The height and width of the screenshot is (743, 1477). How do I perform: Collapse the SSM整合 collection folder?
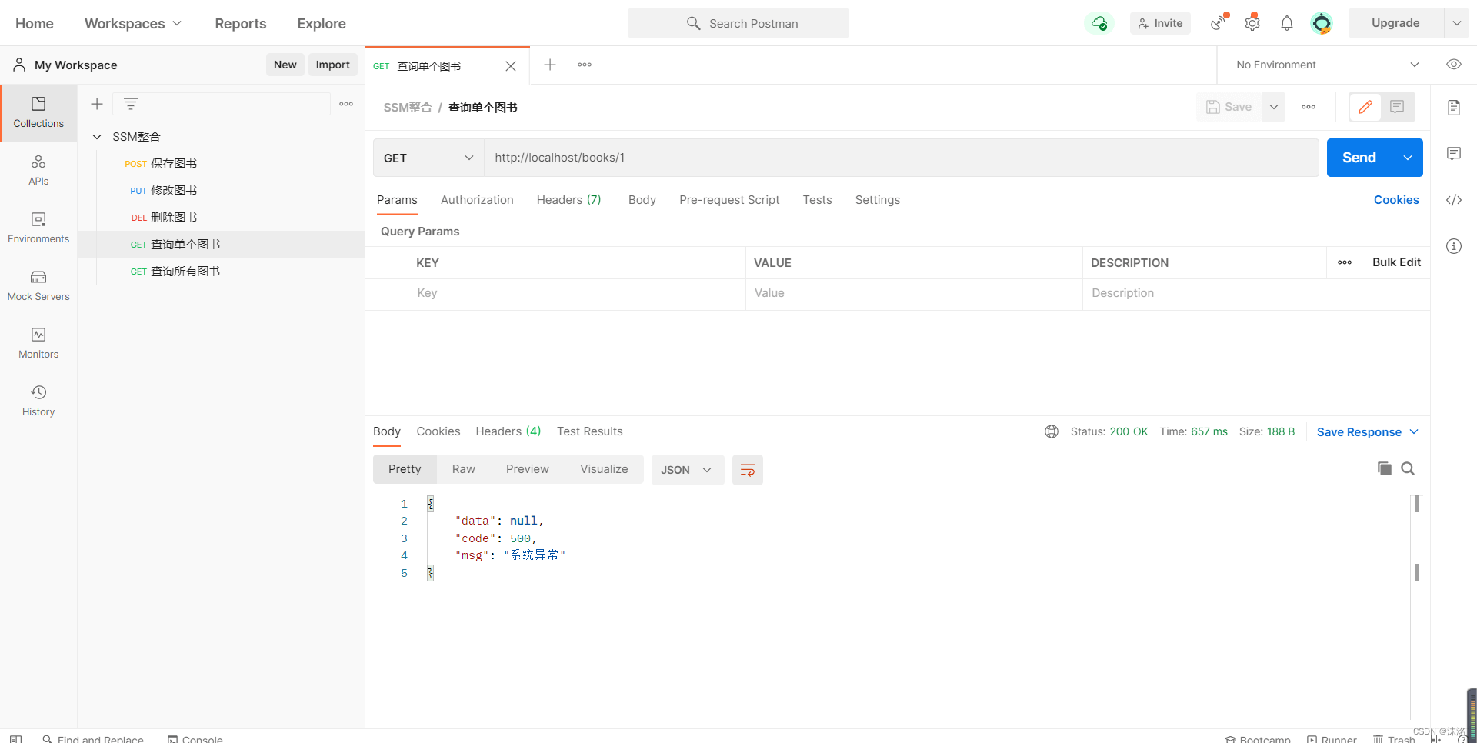click(97, 137)
